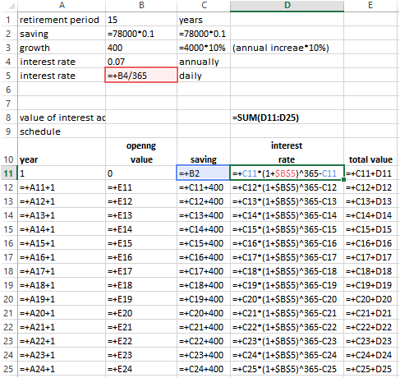The image size is (400, 378).
Task: Click cell B1 containing 15
Action: click(141, 20)
